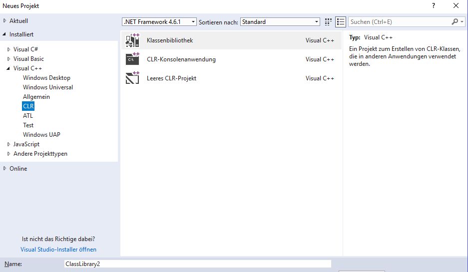This screenshot has height=272, width=468.
Task: Click Visual C++ label in CLR-Konsolenanwendung row
Action: 320,59
